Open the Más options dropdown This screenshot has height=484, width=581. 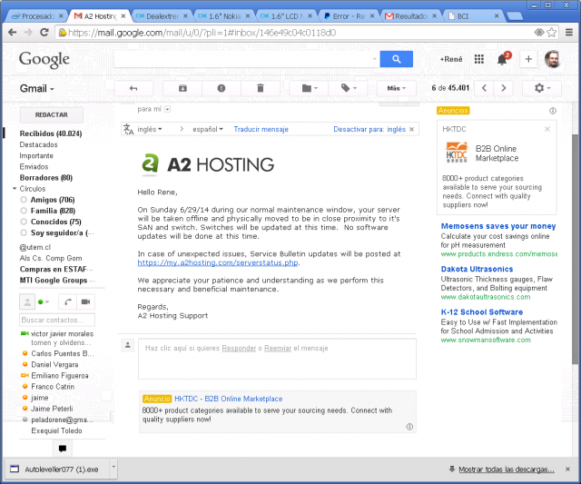[397, 88]
